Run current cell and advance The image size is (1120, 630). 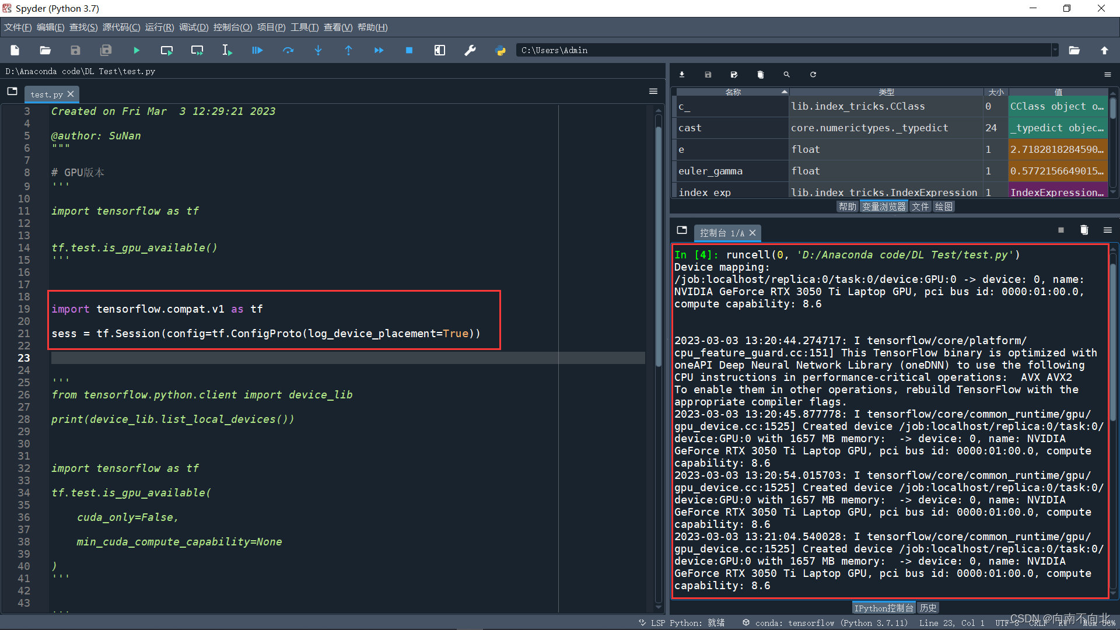click(197, 51)
